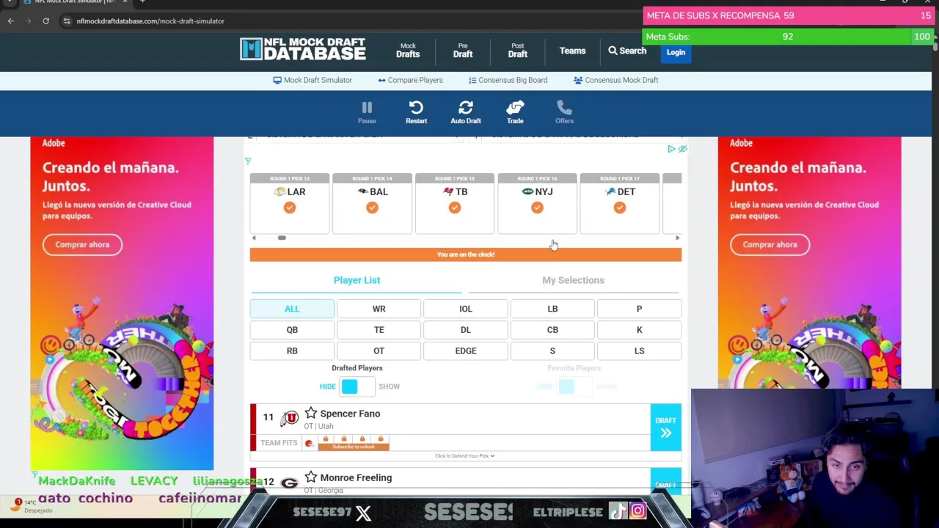This screenshot has height=528, width=939.
Task: Favorite Spencer Fano with star
Action: pyautogui.click(x=311, y=413)
